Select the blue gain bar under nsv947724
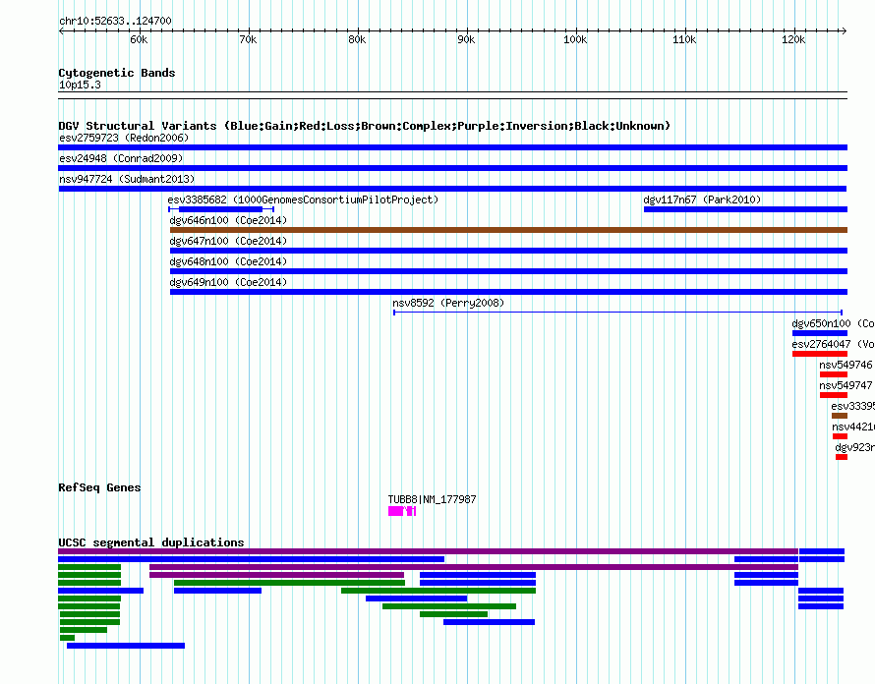This screenshot has height=684, width=875. [x=452, y=189]
